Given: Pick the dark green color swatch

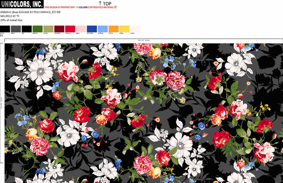Looking at the screenshot, I should pos(37,29).
